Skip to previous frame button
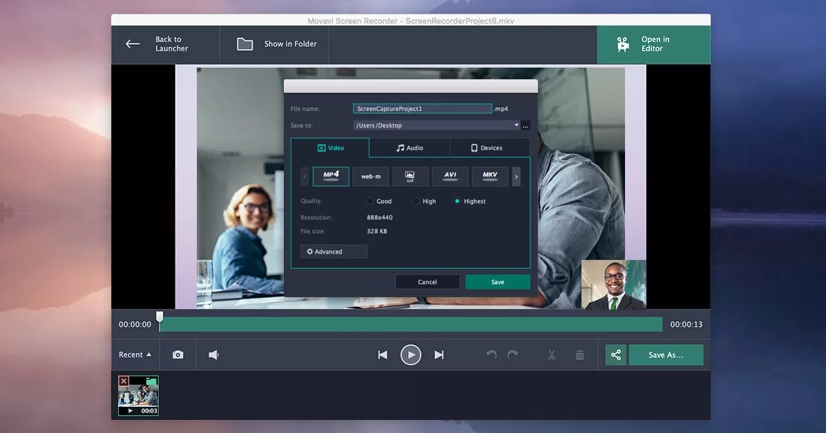Screen dimensions: 826x433 pyautogui.click(x=383, y=354)
